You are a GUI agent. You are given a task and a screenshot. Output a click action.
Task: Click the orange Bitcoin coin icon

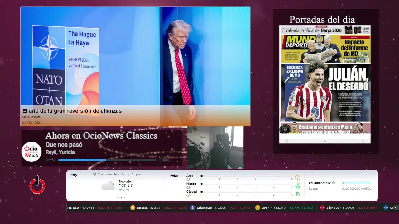133,208
